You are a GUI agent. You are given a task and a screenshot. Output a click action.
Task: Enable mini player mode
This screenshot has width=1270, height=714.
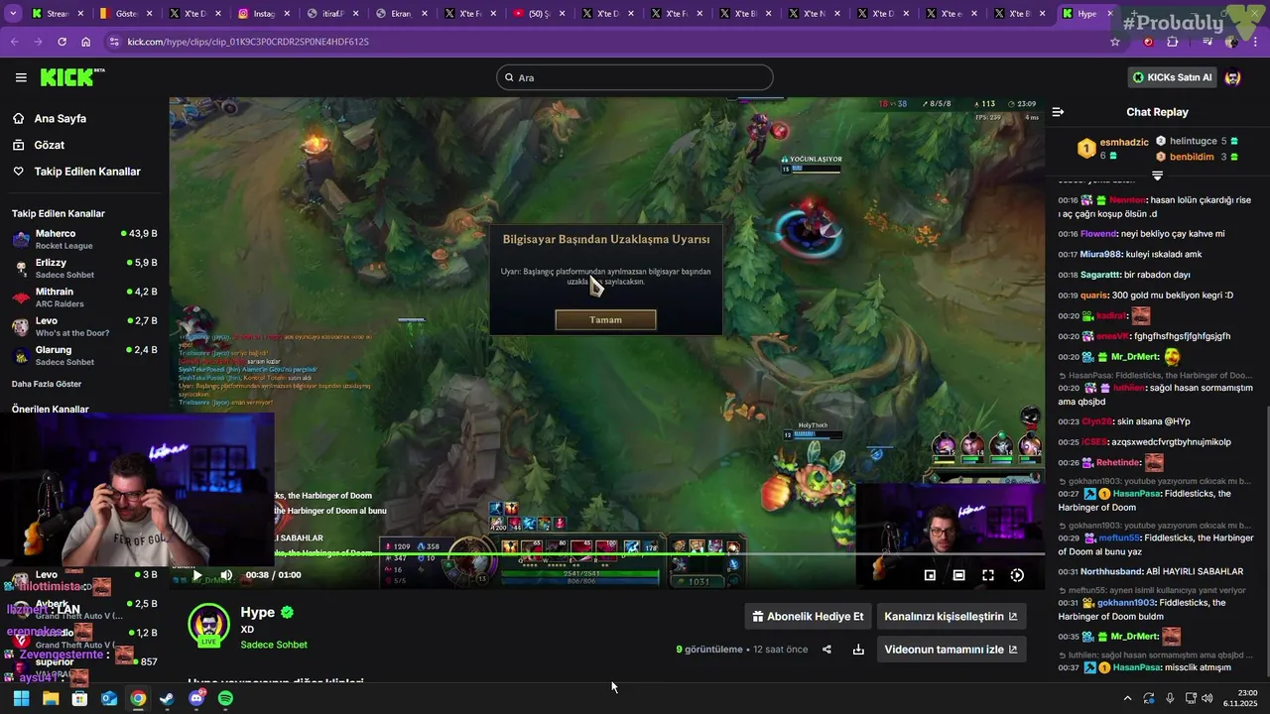(x=930, y=575)
